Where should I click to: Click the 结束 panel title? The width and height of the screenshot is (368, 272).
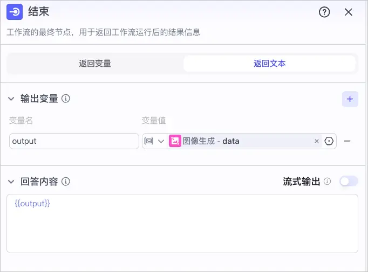(x=38, y=11)
